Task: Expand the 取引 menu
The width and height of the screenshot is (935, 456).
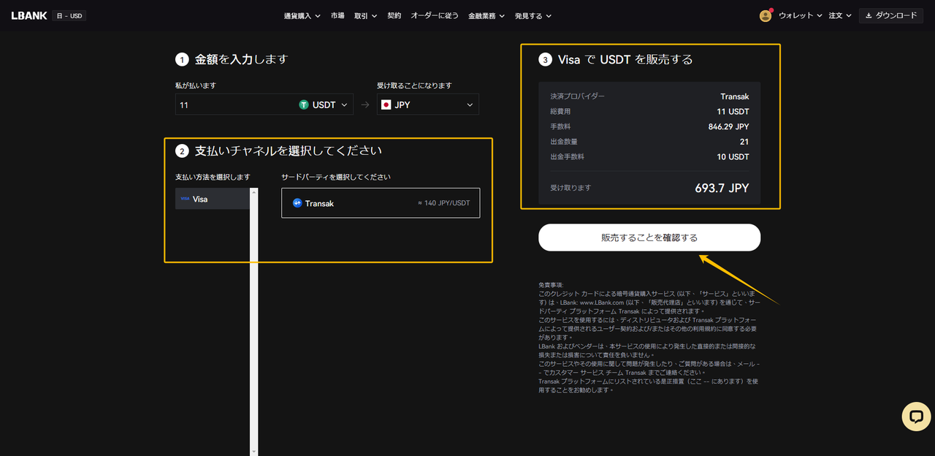Action: coord(366,15)
